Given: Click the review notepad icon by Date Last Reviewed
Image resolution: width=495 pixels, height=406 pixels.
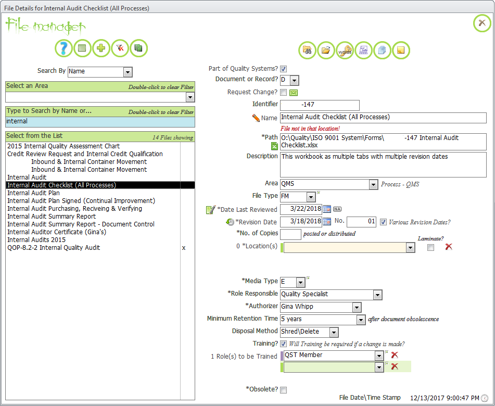Looking at the screenshot, I should click(211, 210).
